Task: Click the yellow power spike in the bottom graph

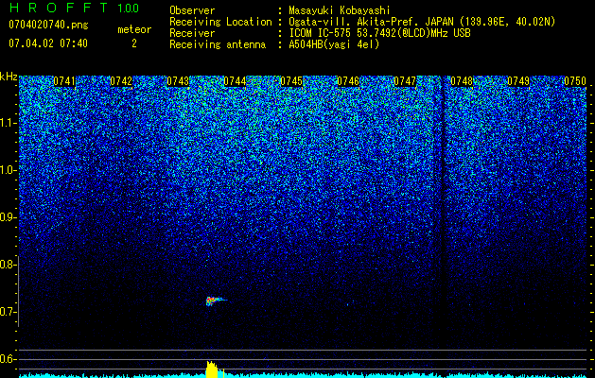Action: coord(213,369)
